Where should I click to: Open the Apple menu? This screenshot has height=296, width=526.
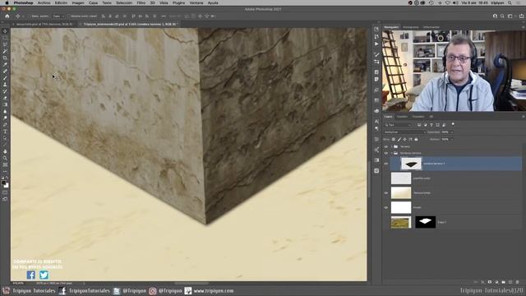click(7, 2)
